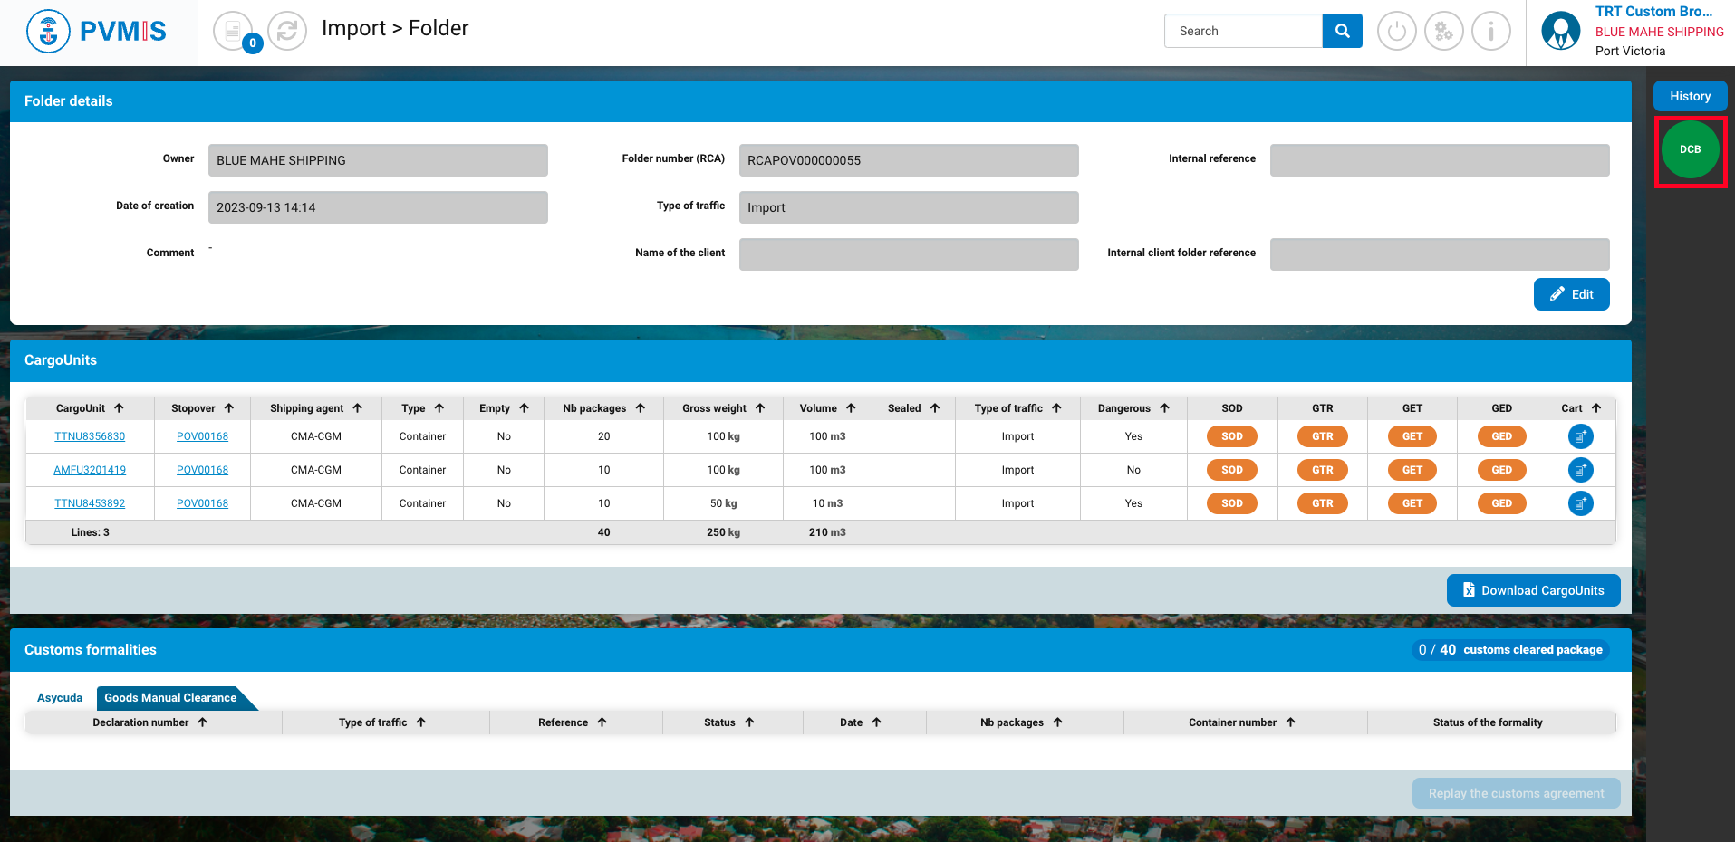The height and width of the screenshot is (842, 1735).
Task: Click the Edit folder details button
Action: 1571,294
